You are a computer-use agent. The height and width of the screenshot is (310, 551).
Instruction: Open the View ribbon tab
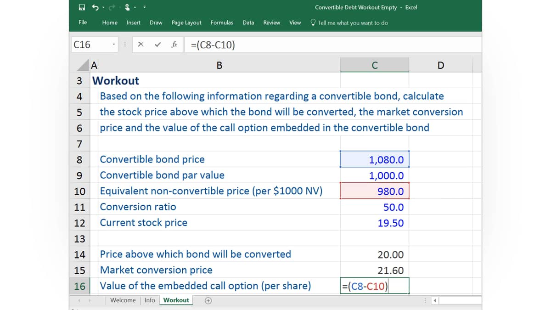point(295,23)
